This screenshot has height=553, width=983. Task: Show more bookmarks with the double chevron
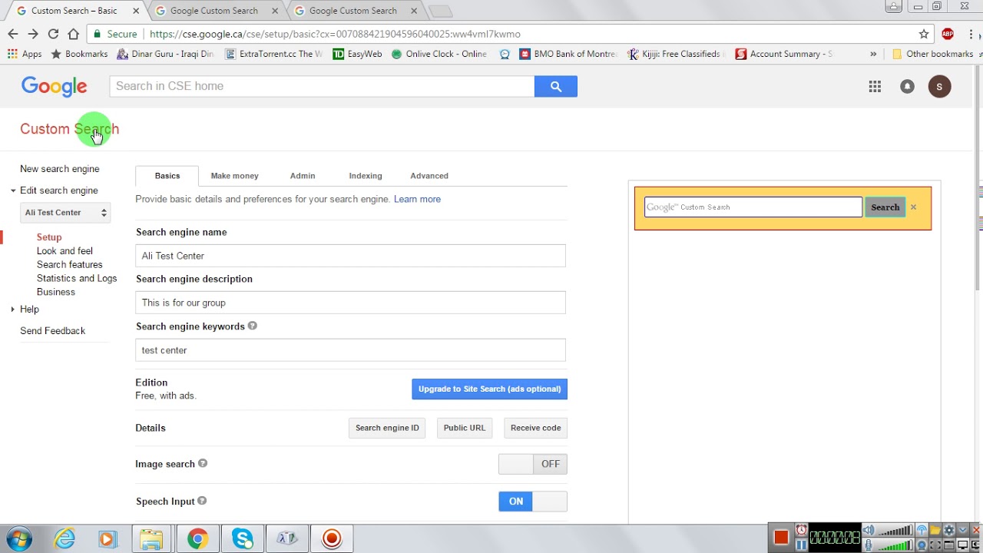873,54
